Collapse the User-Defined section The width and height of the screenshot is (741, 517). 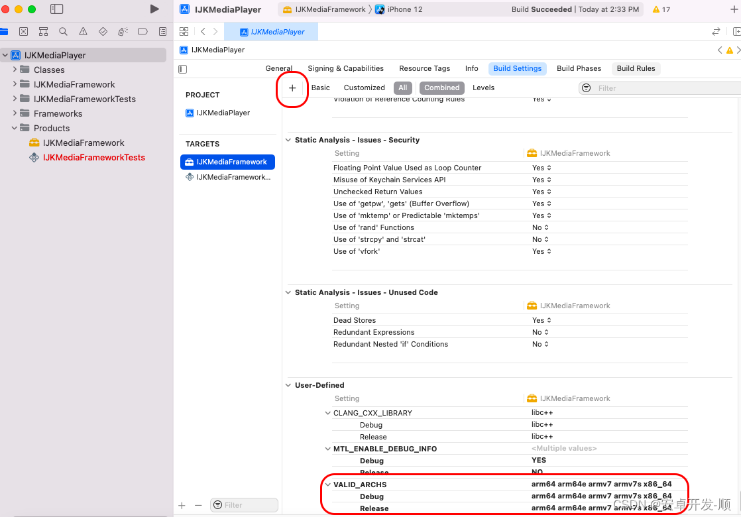(x=288, y=385)
